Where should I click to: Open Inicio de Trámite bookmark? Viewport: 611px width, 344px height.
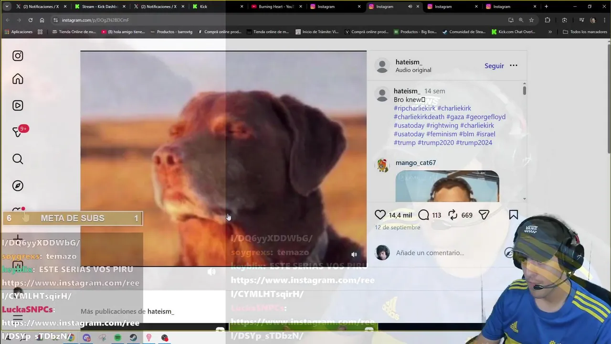[x=317, y=32]
